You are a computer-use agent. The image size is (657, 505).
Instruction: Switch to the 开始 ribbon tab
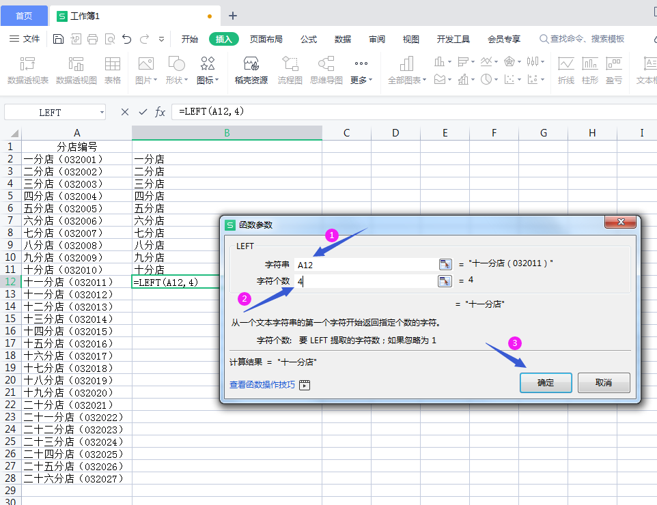coord(189,40)
